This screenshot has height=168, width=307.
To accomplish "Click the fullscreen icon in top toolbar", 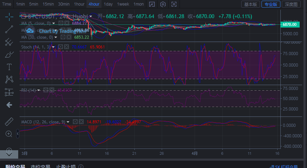I will pyautogui.click(x=174, y=4).
